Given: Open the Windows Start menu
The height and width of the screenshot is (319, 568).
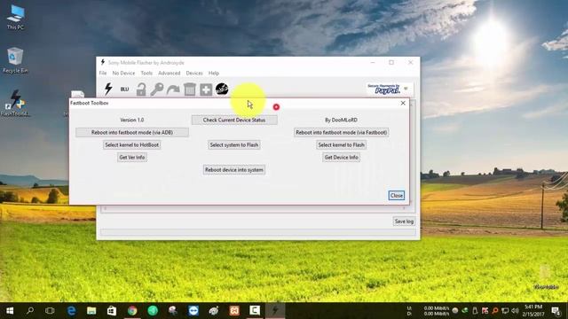Looking at the screenshot, I should point(10,311).
